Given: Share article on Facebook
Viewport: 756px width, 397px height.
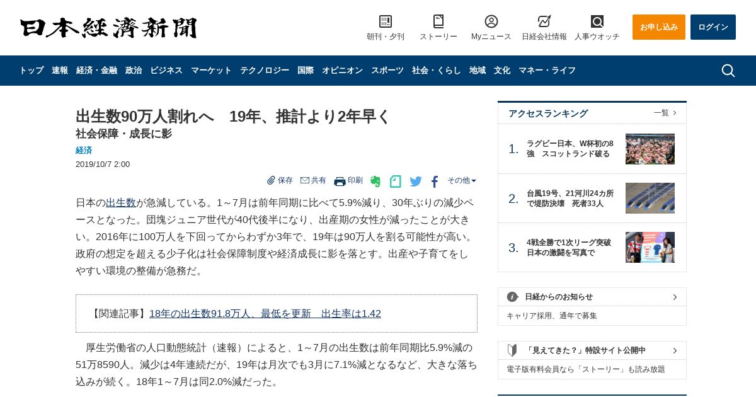Looking at the screenshot, I should [x=434, y=181].
